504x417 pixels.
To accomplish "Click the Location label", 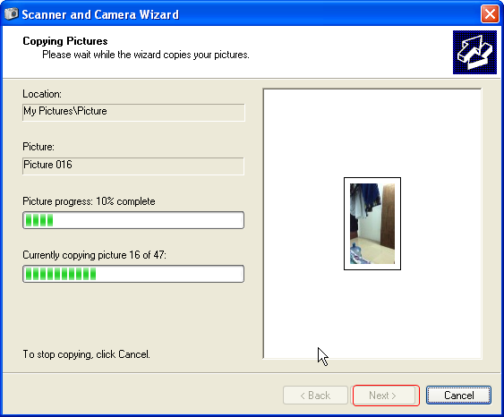I will tap(42, 94).
